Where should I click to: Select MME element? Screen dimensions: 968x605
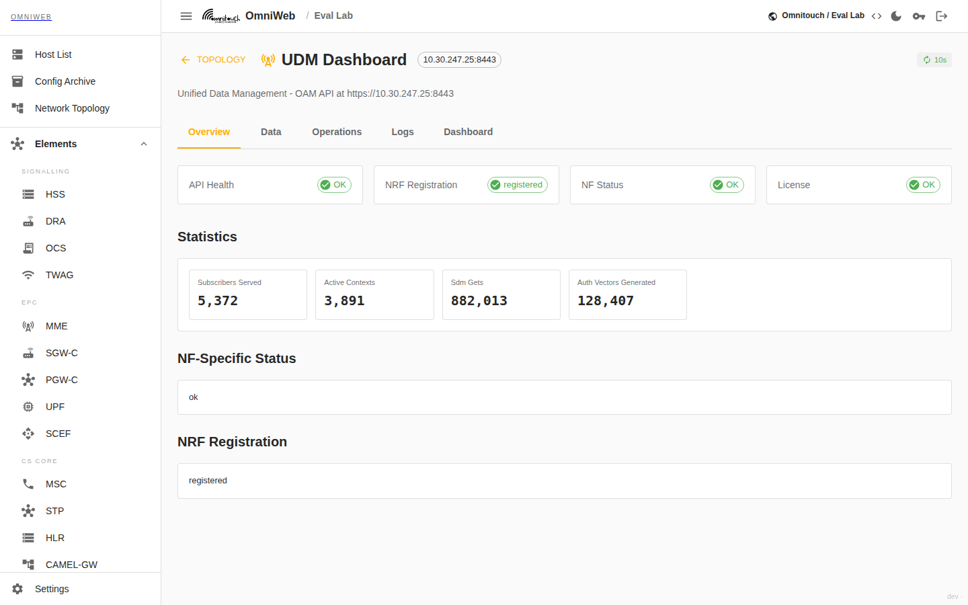(81, 326)
